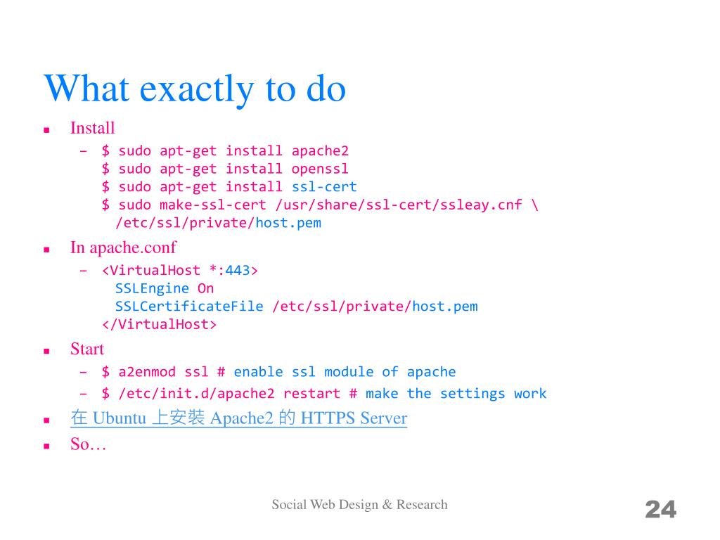The image size is (720, 540).
Task: Select the 'Install' bullet heading
Action: [x=92, y=128]
